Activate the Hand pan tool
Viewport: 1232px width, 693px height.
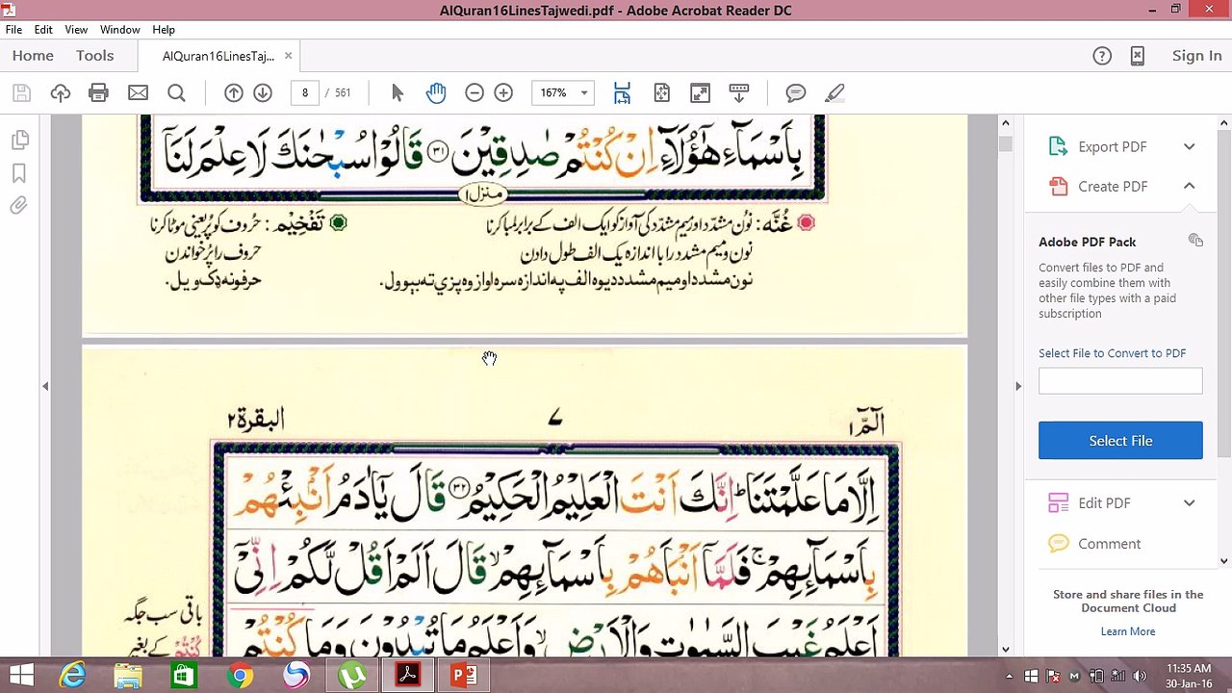point(436,92)
